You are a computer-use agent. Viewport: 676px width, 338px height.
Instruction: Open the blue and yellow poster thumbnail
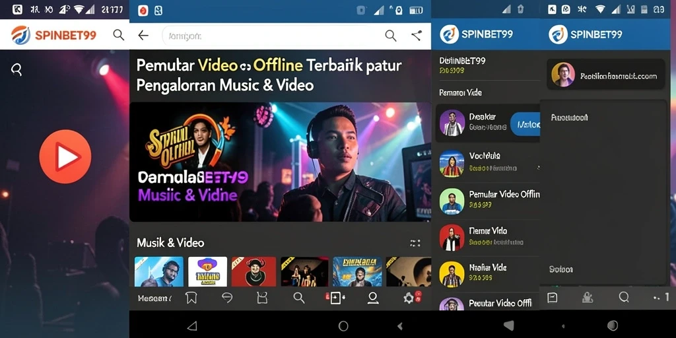pyautogui.click(x=357, y=271)
